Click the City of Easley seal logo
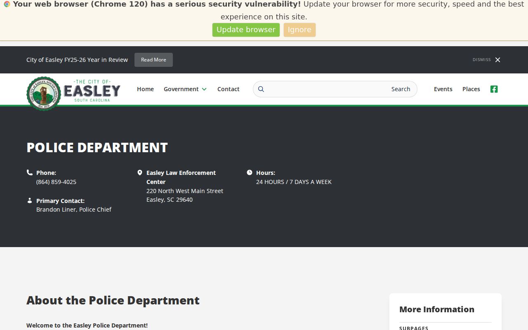528x330 pixels. (x=43, y=94)
